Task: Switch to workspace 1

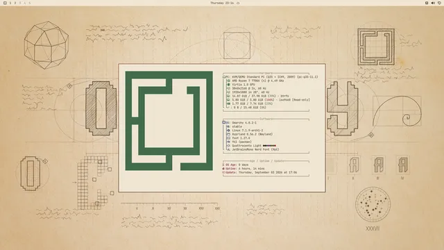Action: 10,3
